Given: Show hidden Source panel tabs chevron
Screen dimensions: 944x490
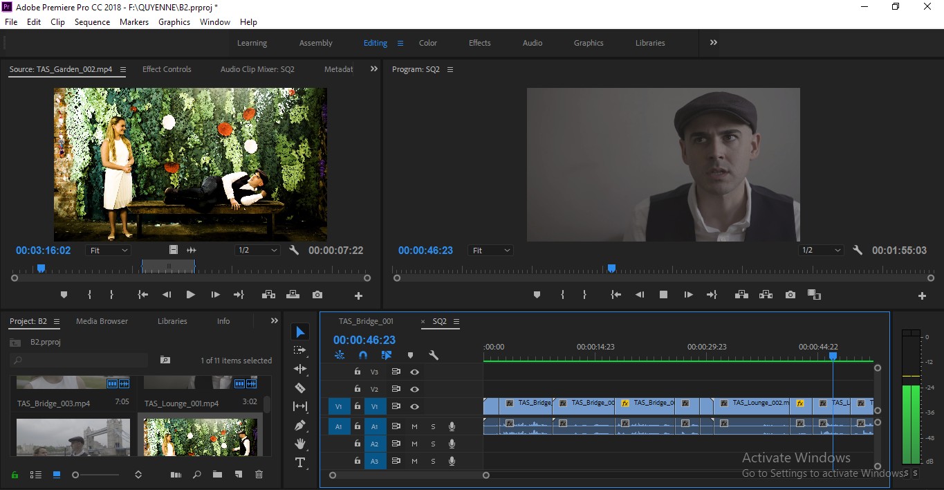Looking at the screenshot, I should (374, 69).
